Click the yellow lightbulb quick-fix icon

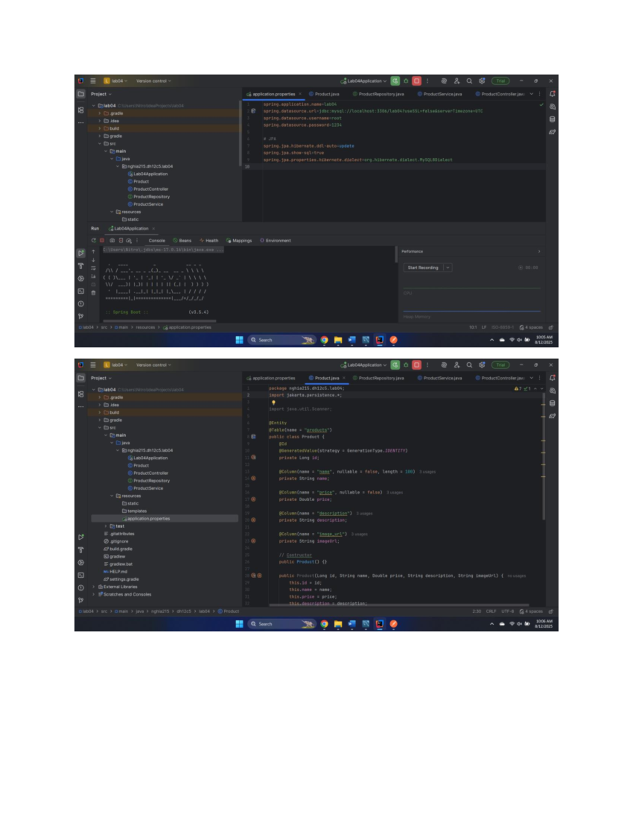pos(273,402)
